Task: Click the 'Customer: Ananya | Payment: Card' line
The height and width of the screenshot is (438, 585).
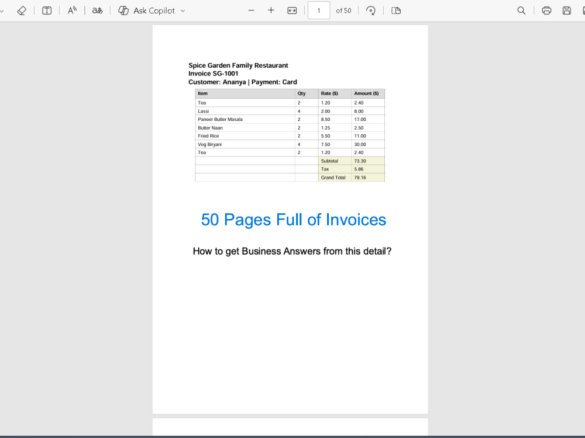Action: (243, 82)
